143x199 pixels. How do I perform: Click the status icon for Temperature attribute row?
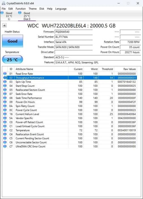pyautogui.click(x=5, y=130)
